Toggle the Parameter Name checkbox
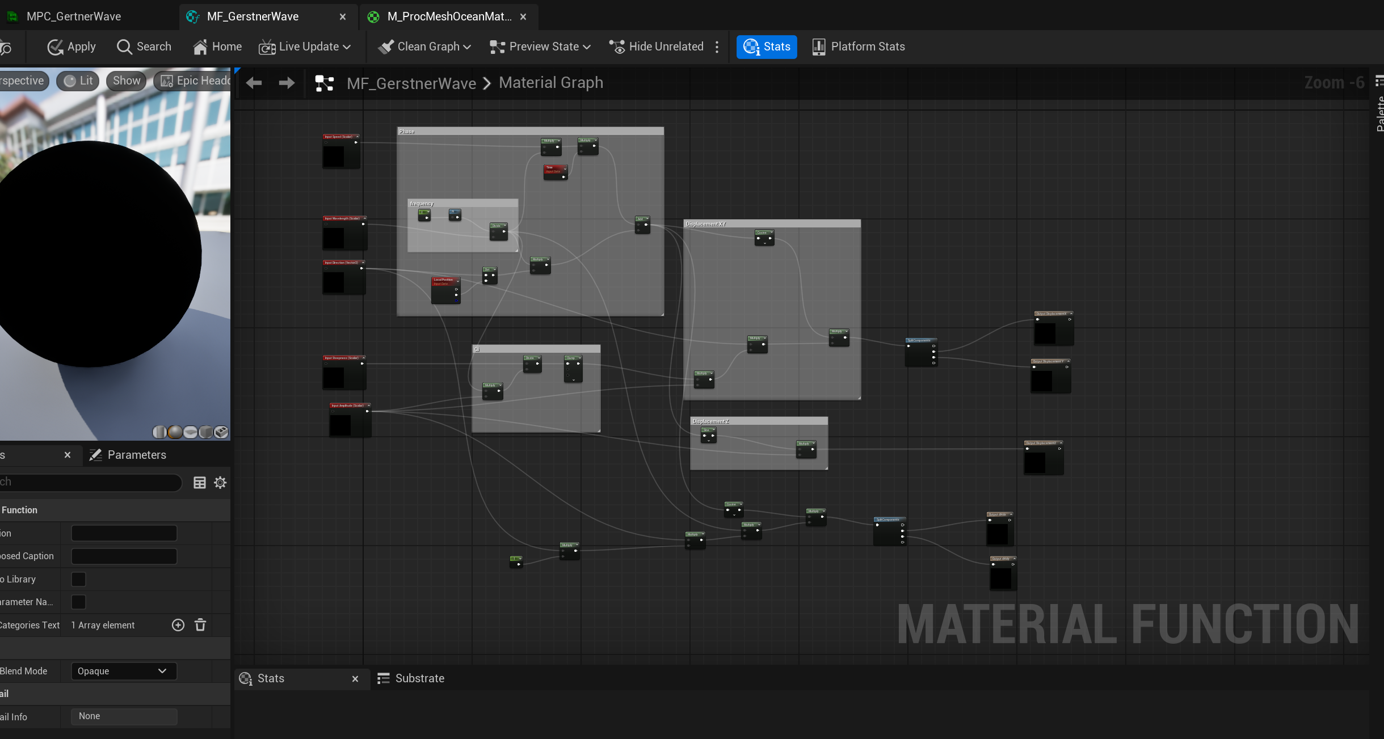This screenshot has height=739, width=1384. 78,602
